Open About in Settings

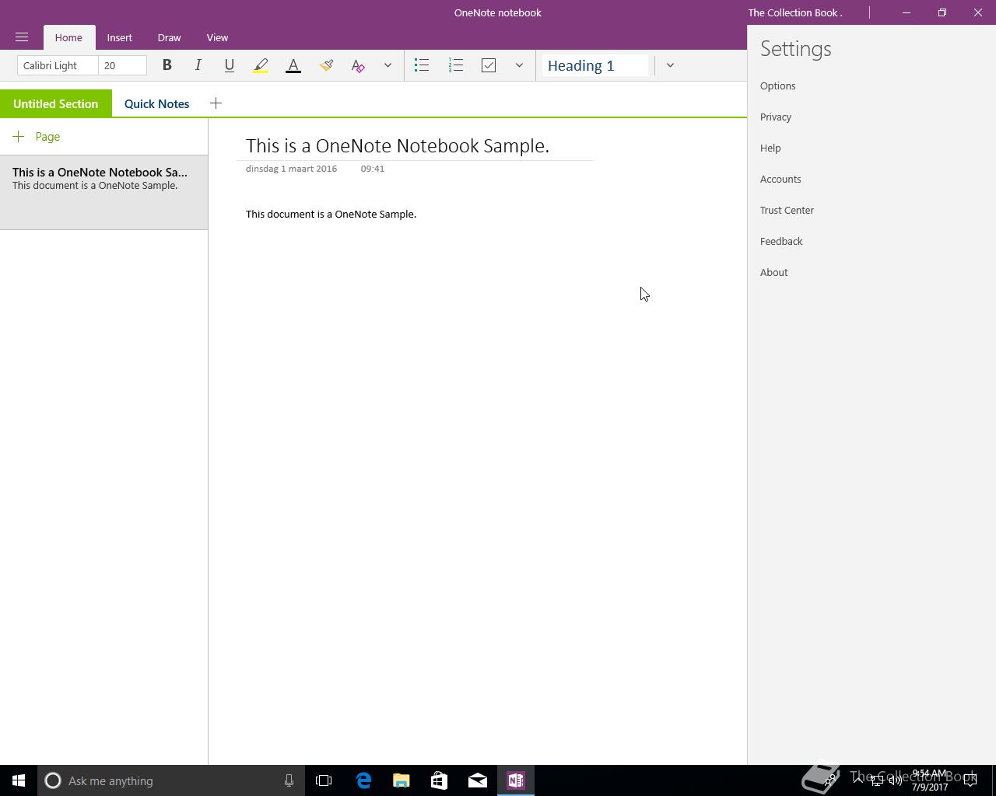coord(773,272)
